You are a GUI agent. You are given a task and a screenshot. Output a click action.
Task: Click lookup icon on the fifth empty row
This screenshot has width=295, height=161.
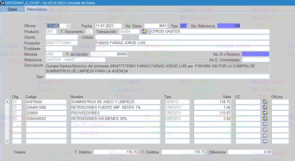(265, 124)
